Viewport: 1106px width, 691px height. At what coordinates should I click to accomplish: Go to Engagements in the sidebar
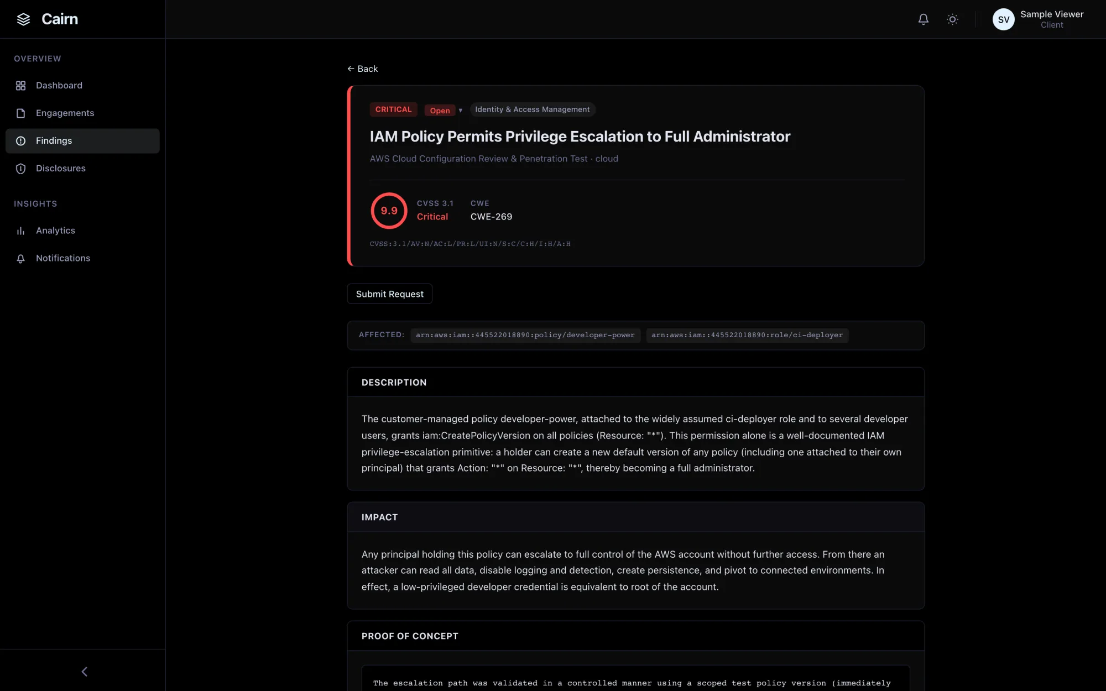pyautogui.click(x=82, y=113)
